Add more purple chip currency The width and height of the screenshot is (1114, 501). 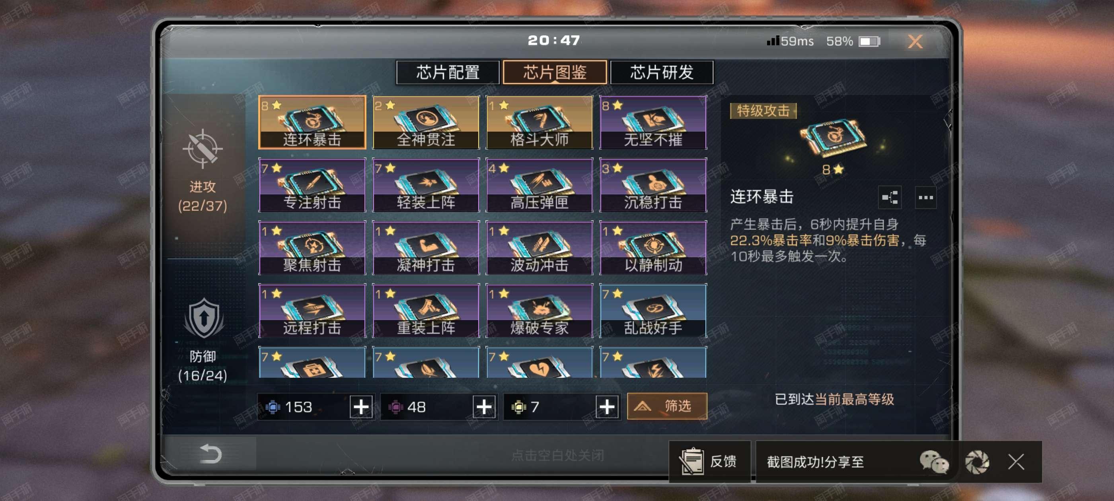coord(484,407)
